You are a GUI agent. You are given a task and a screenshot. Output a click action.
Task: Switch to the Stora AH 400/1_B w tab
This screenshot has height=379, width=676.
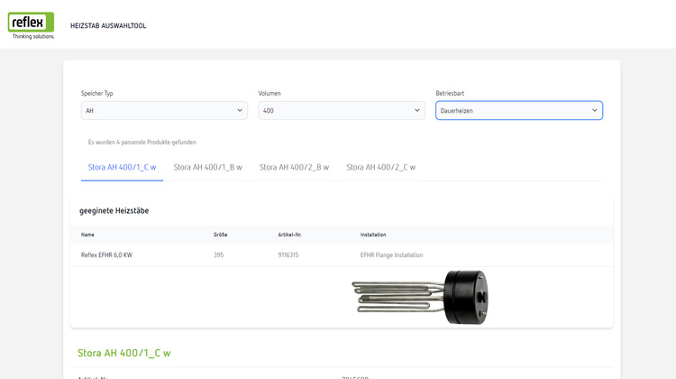tap(207, 167)
